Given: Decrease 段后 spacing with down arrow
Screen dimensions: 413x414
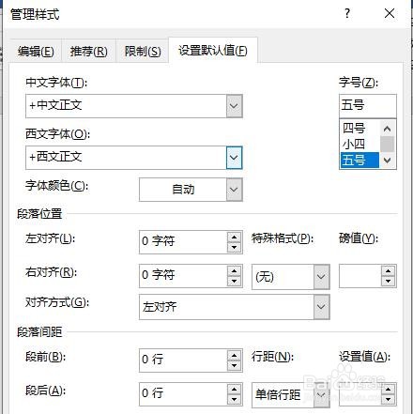Looking at the screenshot, I should [234, 399].
